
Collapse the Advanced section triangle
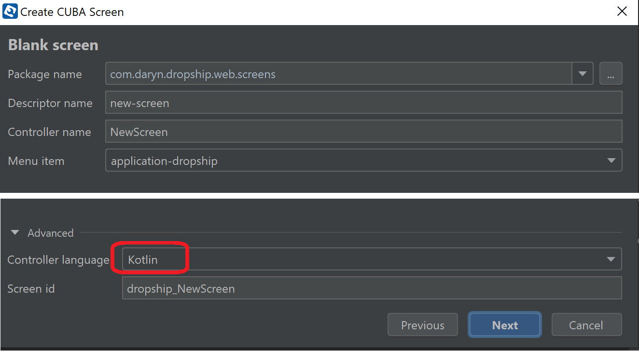[15, 233]
